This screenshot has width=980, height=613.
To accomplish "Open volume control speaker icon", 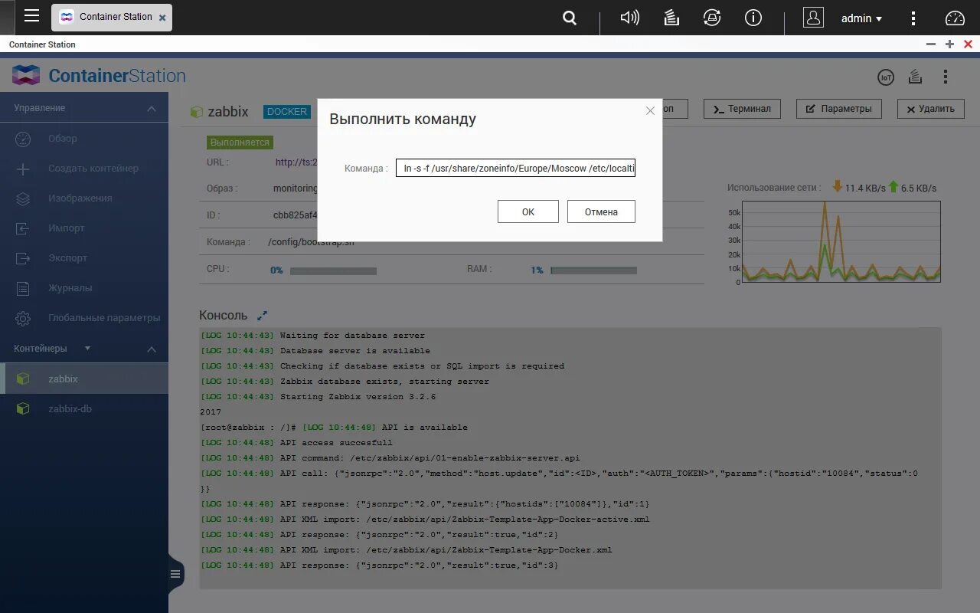I will click(629, 18).
